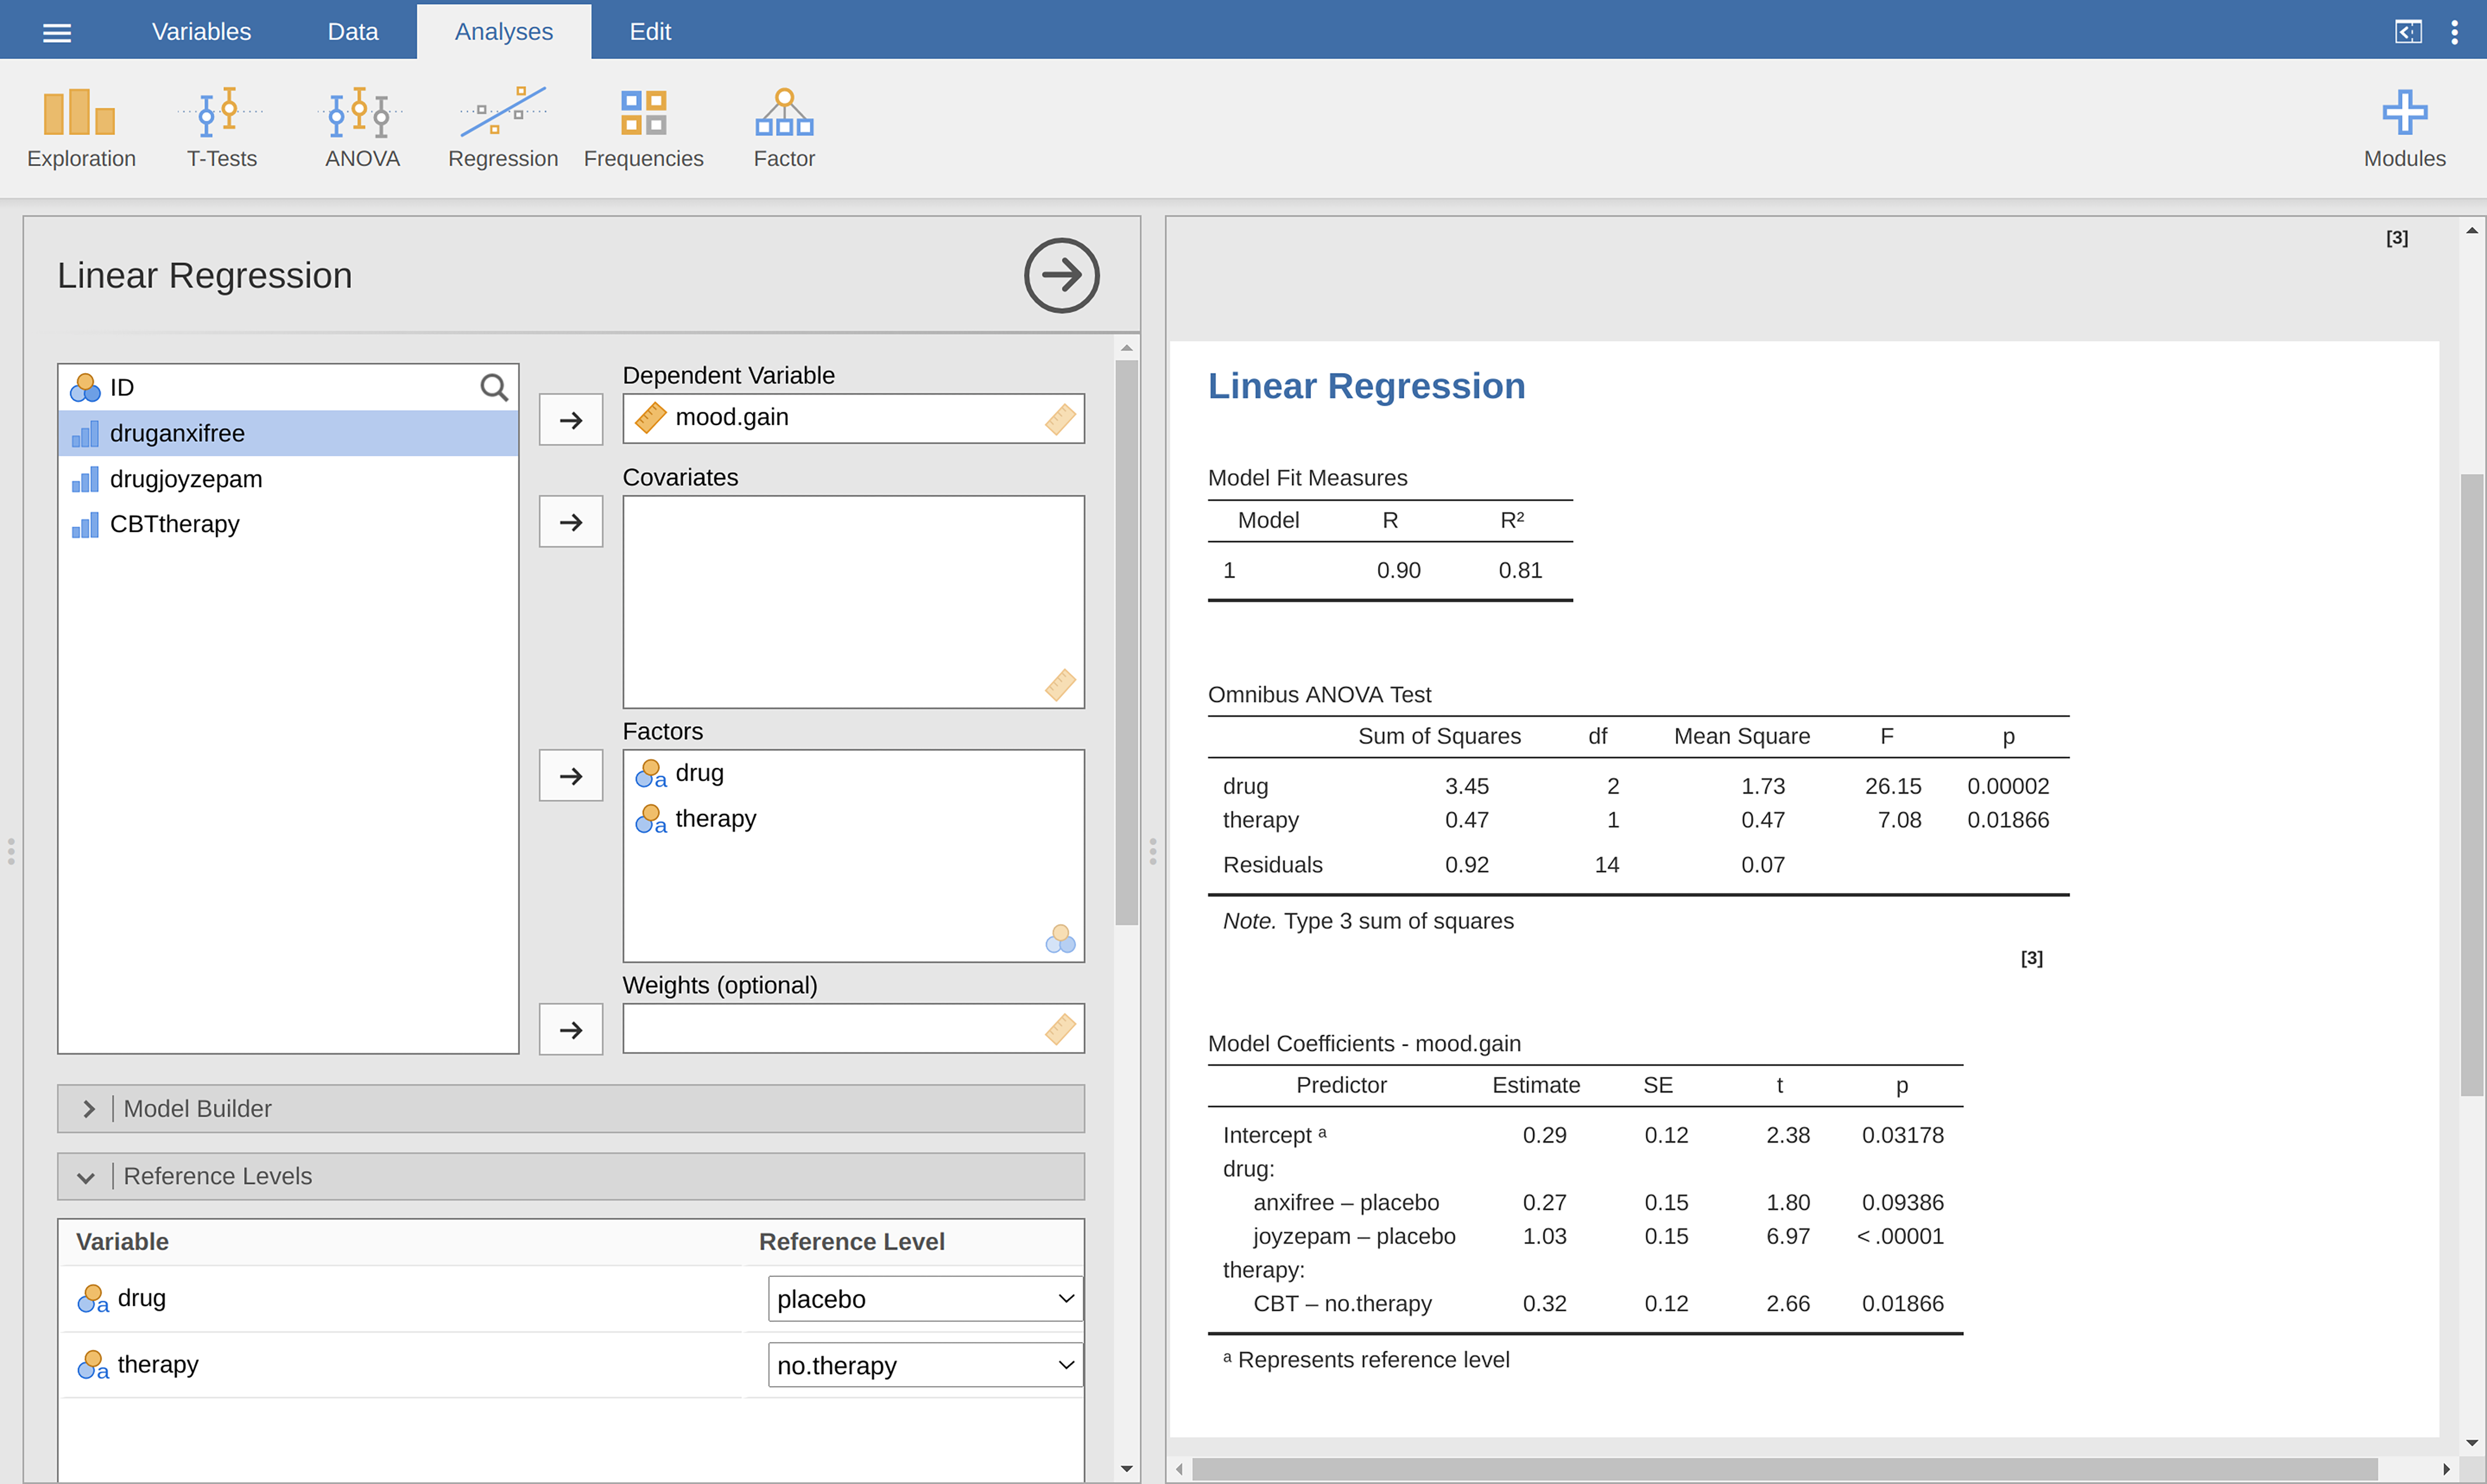Open the Frequencies analyses menu
Screen dimensions: 2487x1484
pyautogui.click(x=643, y=128)
